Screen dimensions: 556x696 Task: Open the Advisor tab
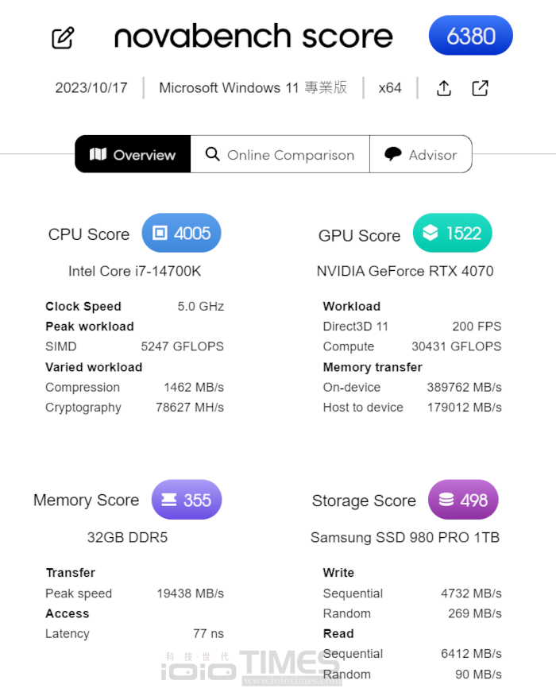coord(422,154)
